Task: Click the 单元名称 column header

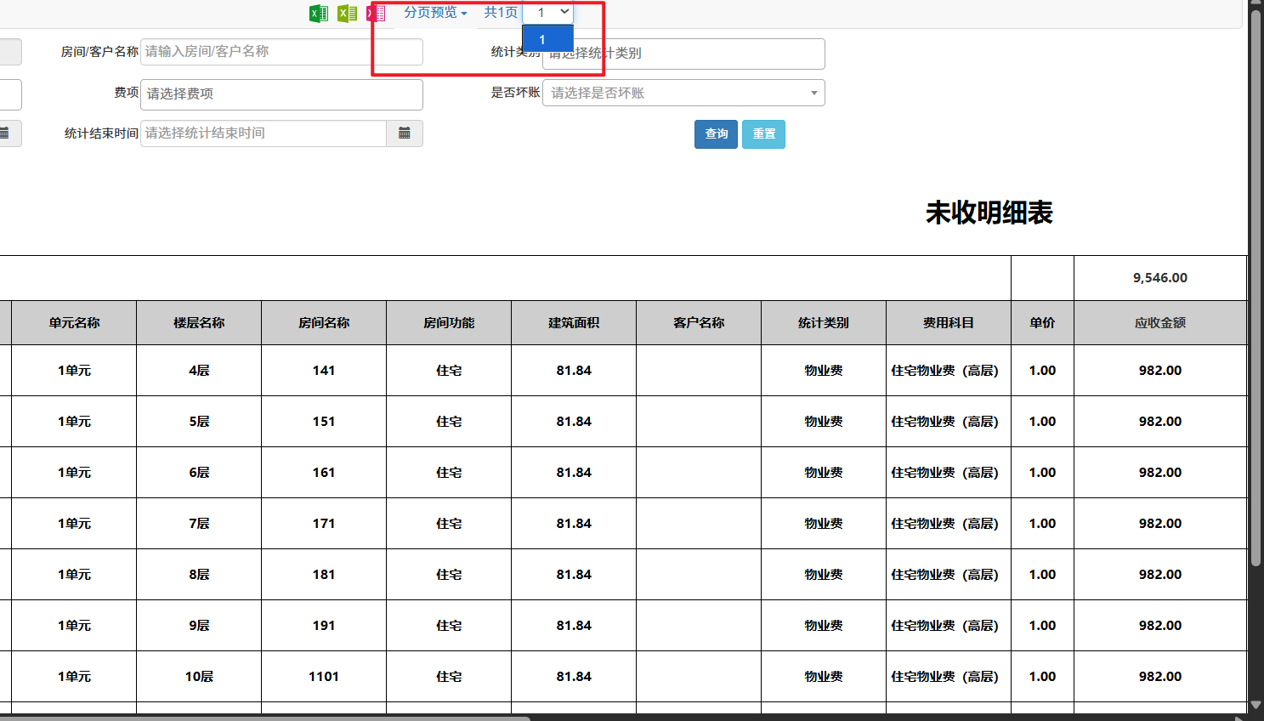Action: (x=74, y=323)
